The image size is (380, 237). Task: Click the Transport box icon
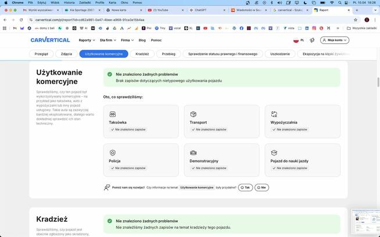[x=193, y=114]
